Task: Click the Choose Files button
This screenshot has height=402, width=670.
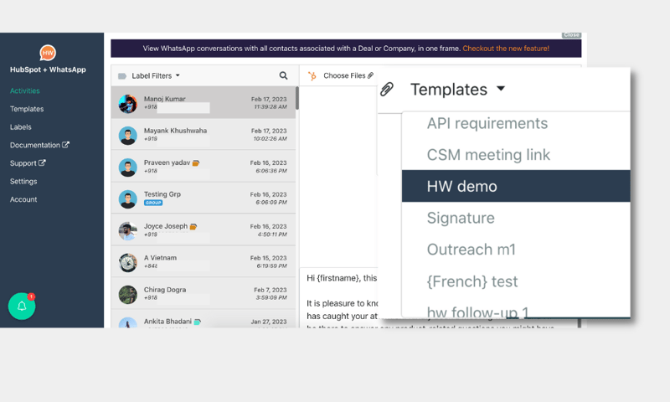Action: tap(348, 75)
